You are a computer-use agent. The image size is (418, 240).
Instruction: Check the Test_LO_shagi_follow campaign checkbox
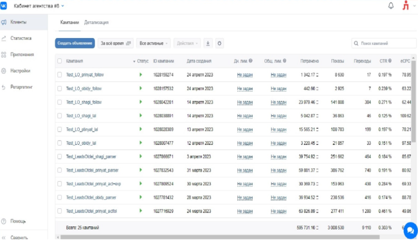tap(60, 102)
